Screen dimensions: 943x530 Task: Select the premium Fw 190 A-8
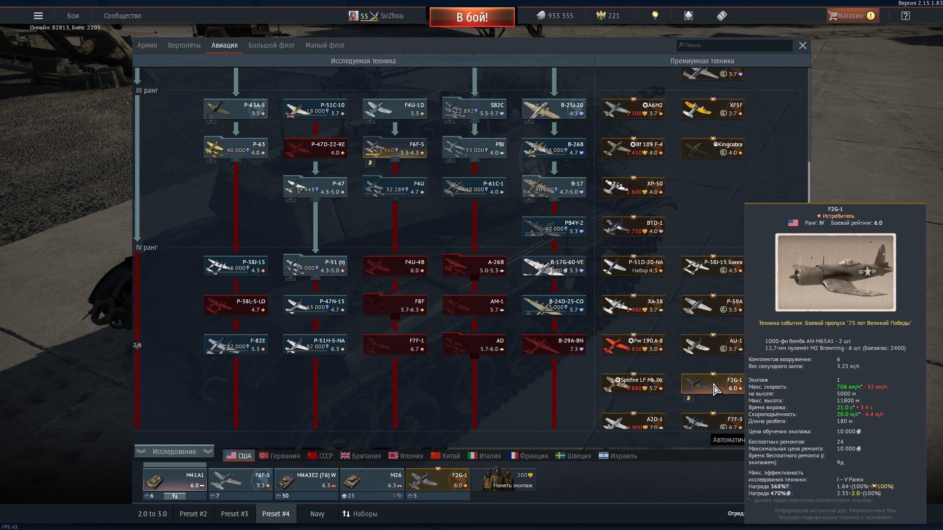pyautogui.click(x=634, y=344)
